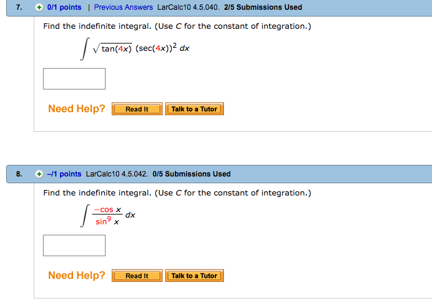Click the 2/5 Submissions Used label

pyautogui.click(x=263, y=7)
